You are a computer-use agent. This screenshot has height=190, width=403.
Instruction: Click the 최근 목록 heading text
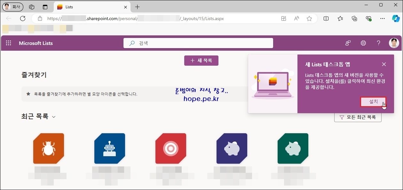point(35,117)
